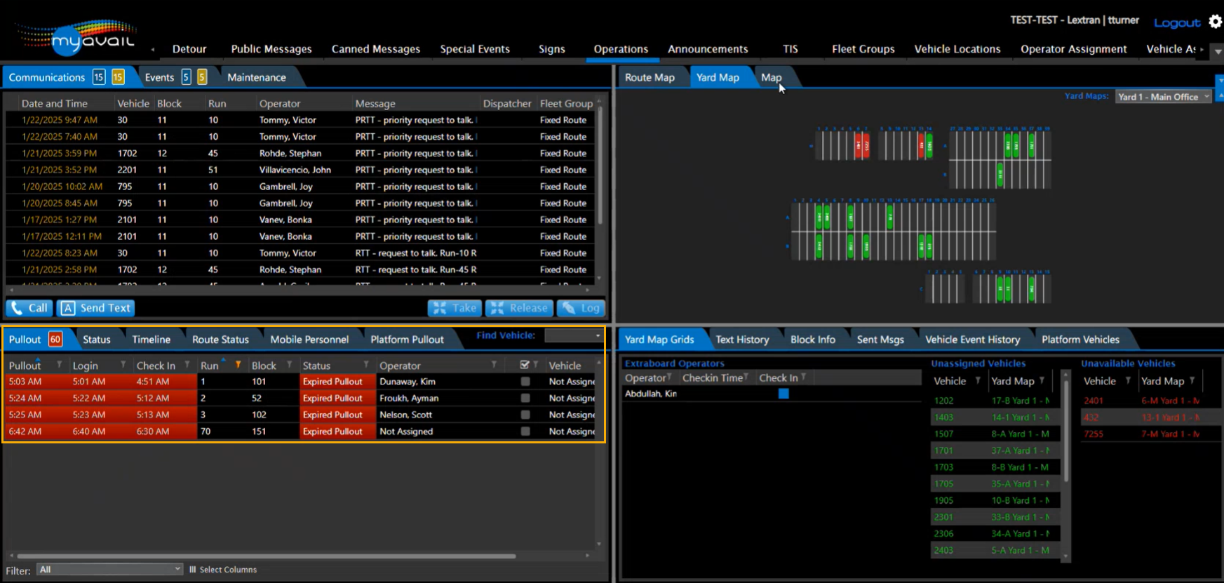Image resolution: width=1224 pixels, height=583 pixels.
Task: Tick the checkbox in Nelson, Scott's row
Action: 525,415
